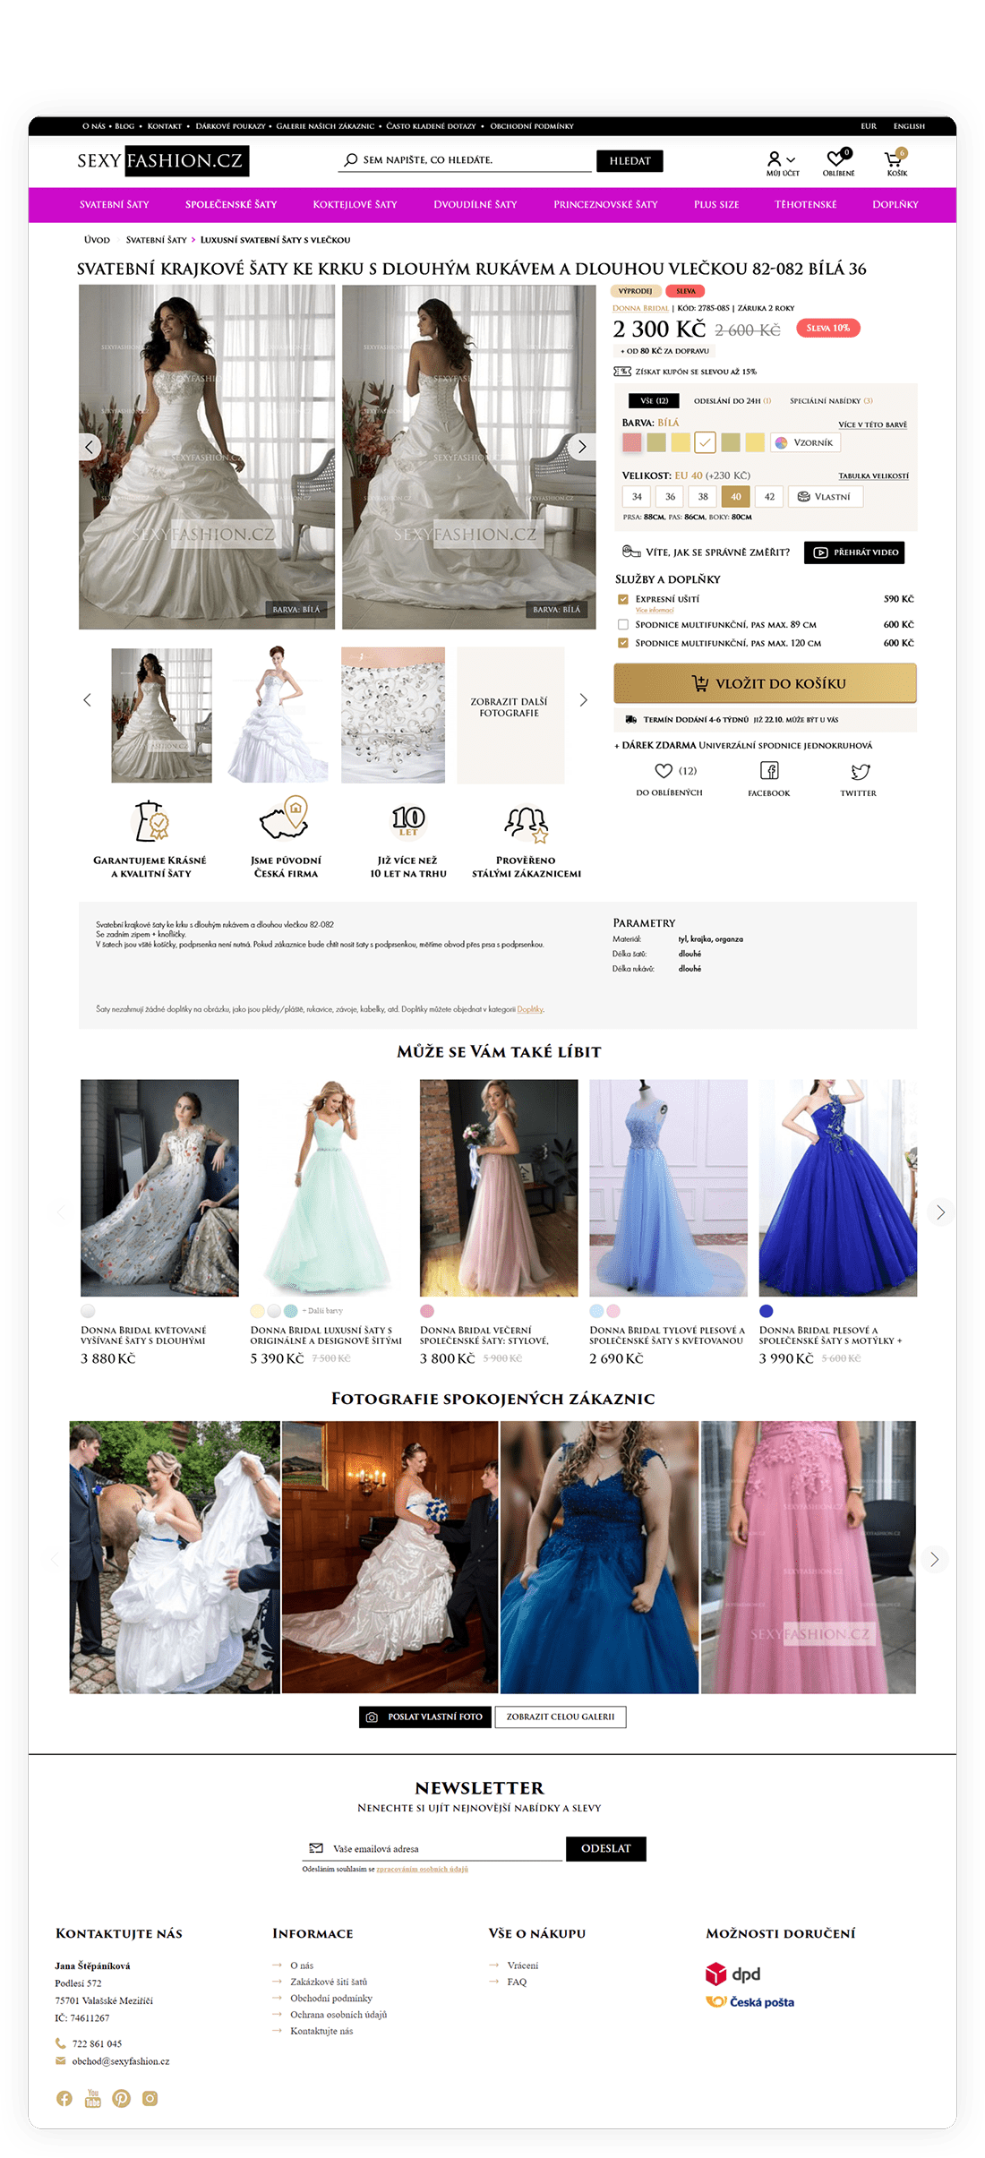Toggle the Expresní ušití checkbox

pos(623,599)
